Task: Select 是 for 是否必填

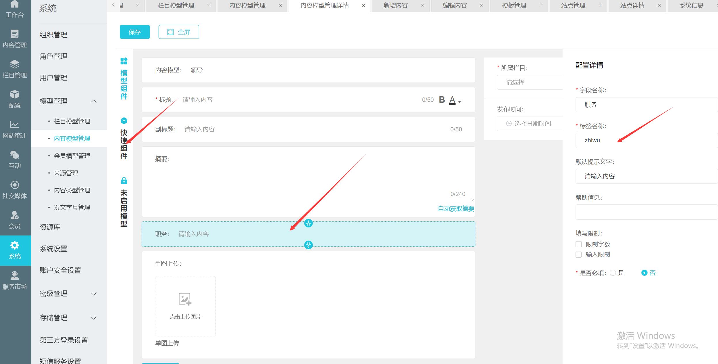Action: pyautogui.click(x=613, y=273)
